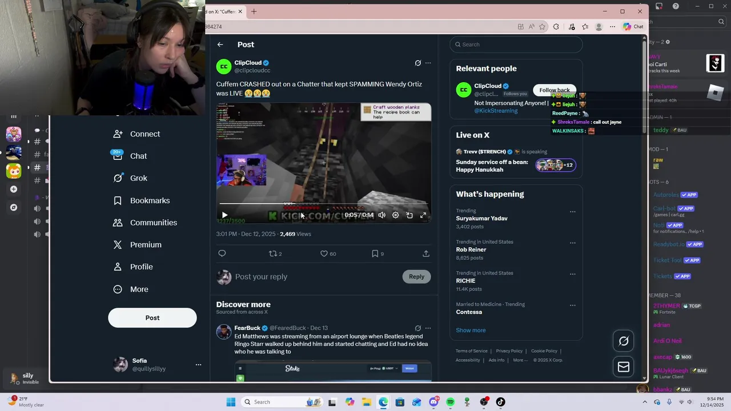Open TikTok from the taskbar
This screenshot has height=411, width=731.
click(x=500, y=402)
